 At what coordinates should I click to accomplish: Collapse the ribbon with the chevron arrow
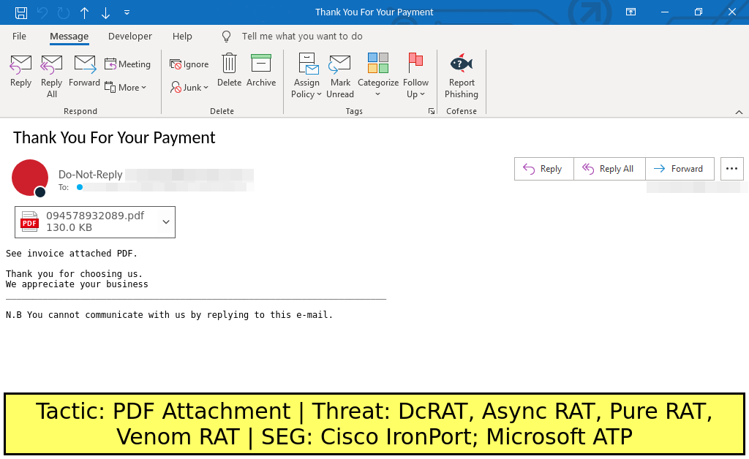pos(739,111)
